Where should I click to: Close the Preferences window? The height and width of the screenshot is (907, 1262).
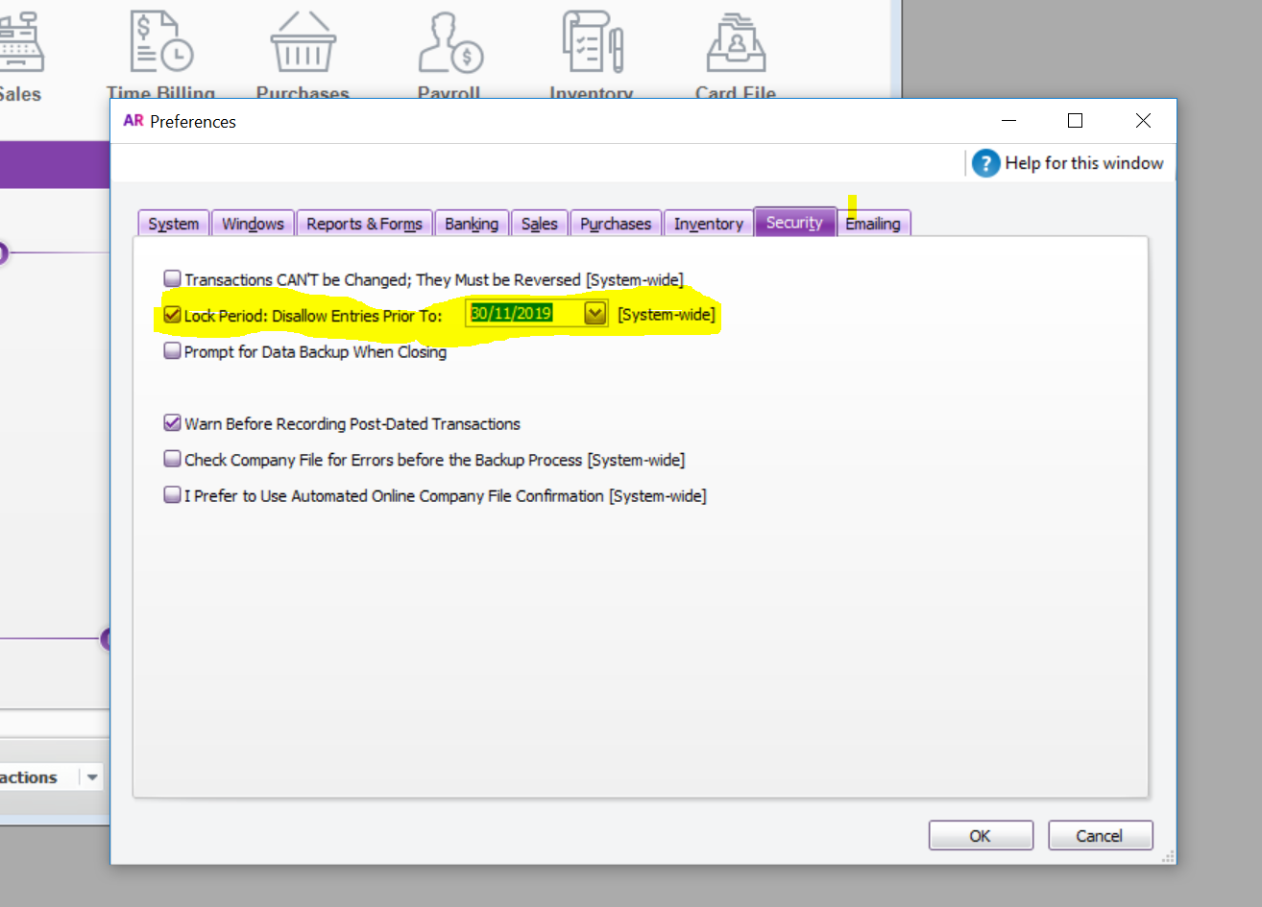(1143, 121)
